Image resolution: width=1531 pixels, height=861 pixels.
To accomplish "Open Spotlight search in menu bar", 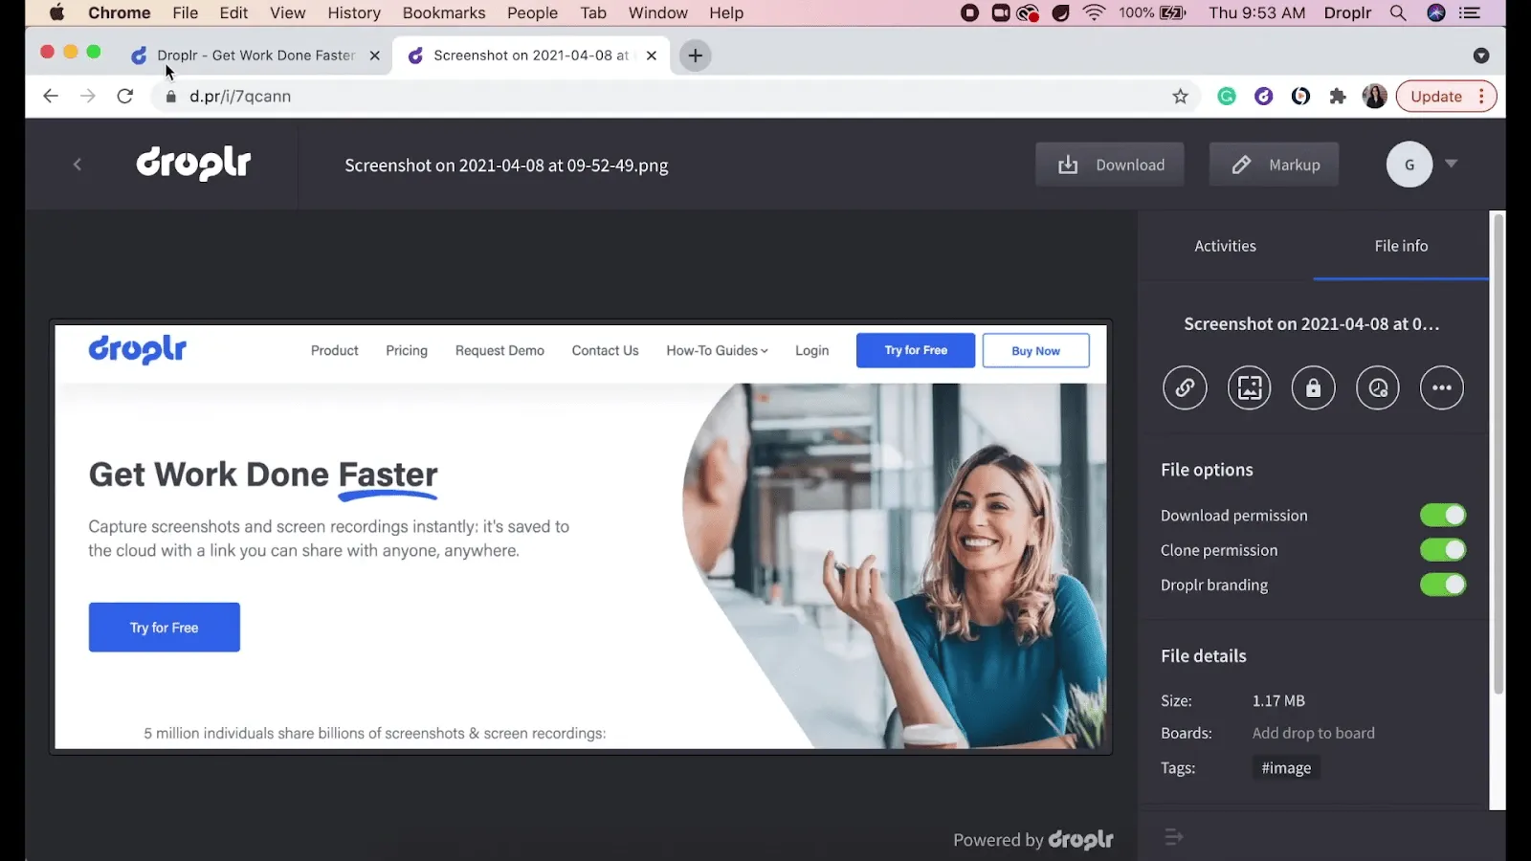I will pos(1398,12).
